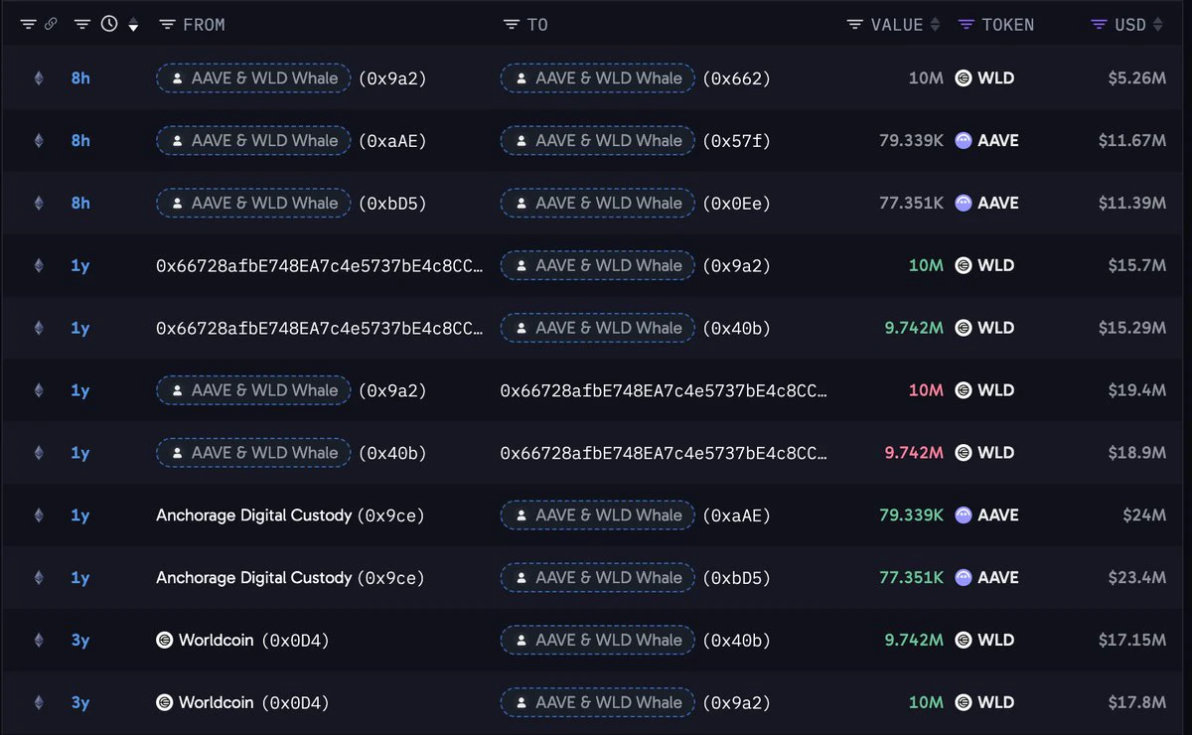Toggle the time column sort arrow
1192x735 pixels.
pyautogui.click(x=133, y=25)
